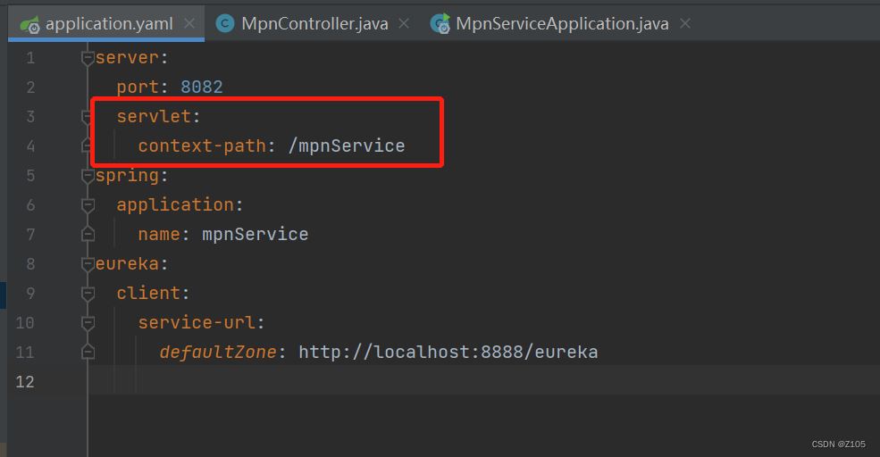
Task: Close the MpnServiceApplication.java tab
Action: [x=684, y=23]
